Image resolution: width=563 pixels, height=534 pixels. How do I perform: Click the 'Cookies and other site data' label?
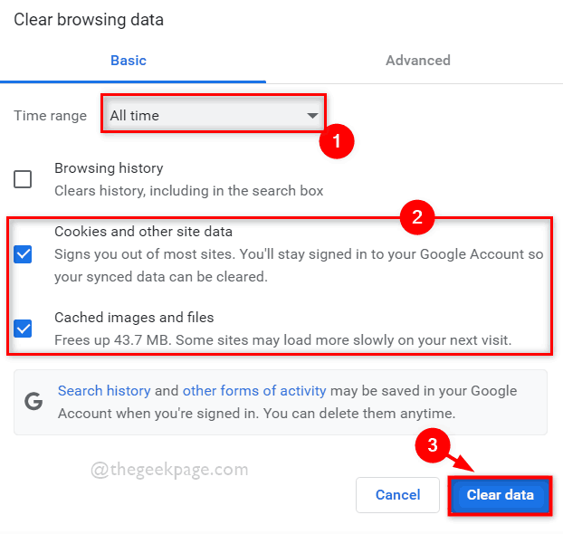[x=143, y=232]
